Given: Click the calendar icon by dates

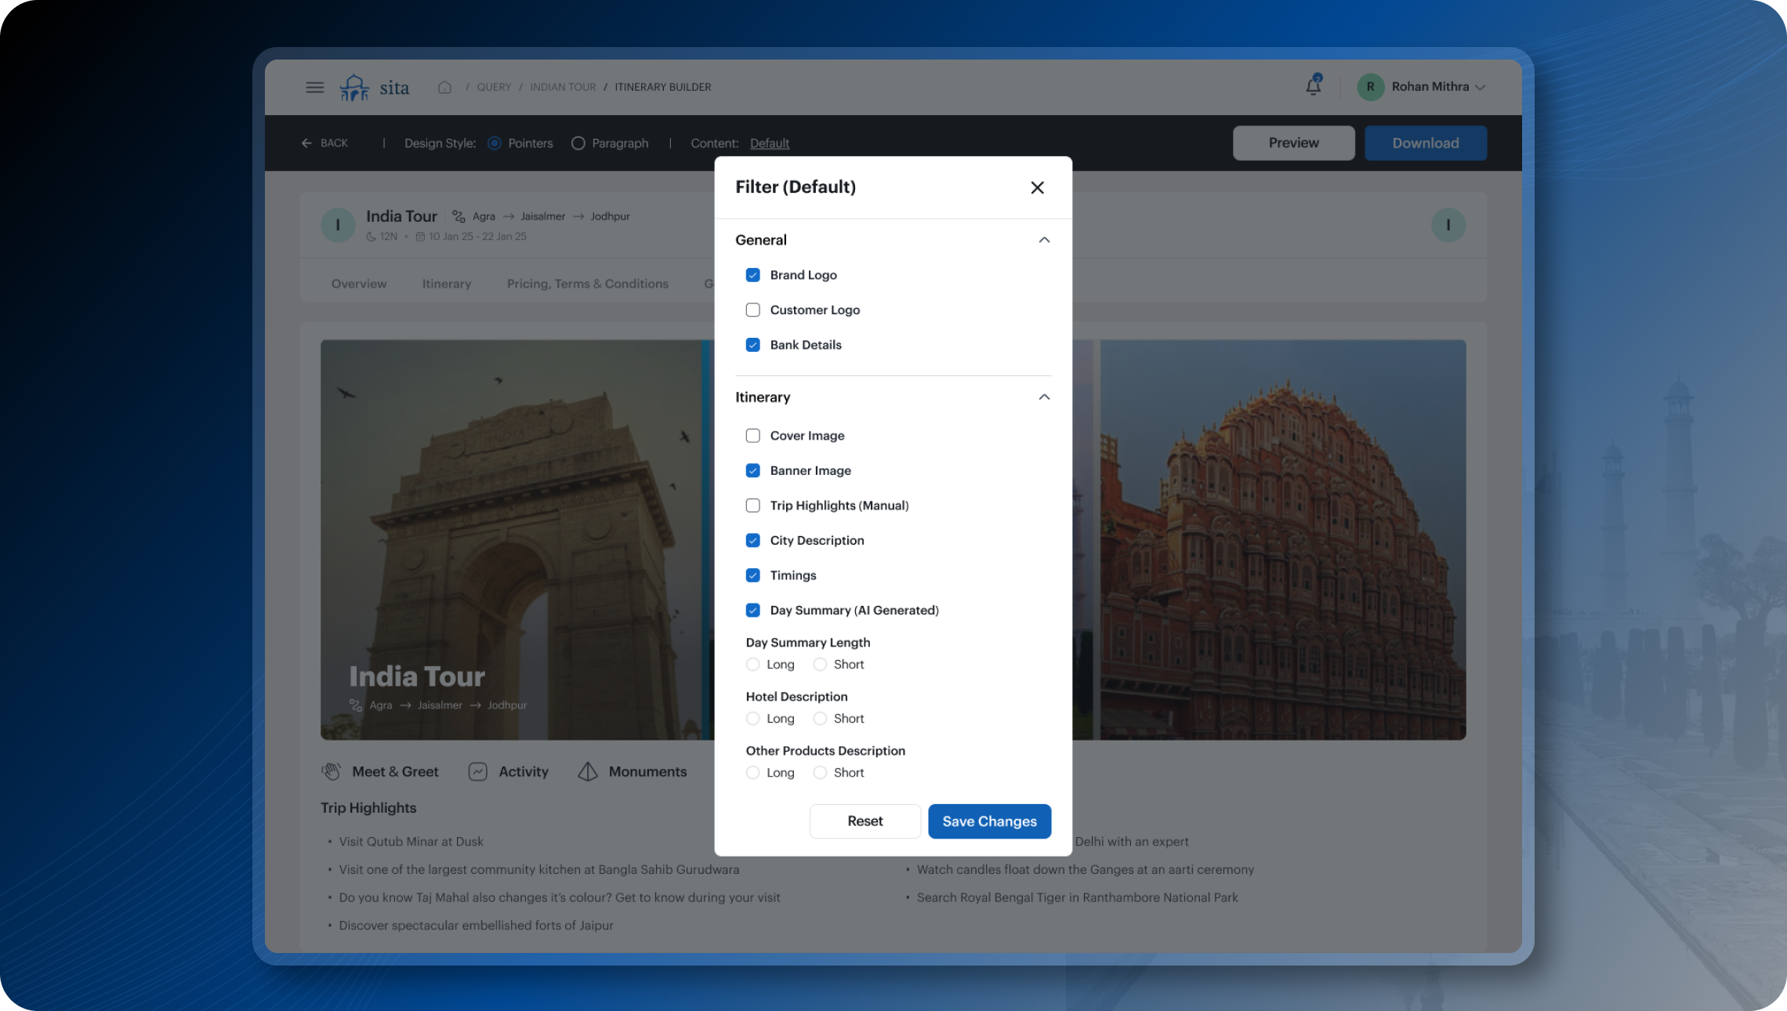Looking at the screenshot, I should [420, 237].
